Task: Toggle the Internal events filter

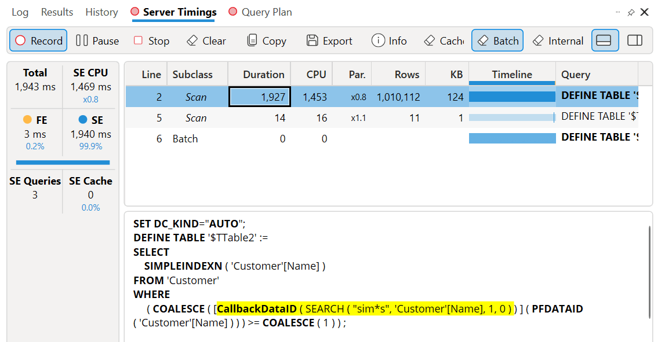Action: click(x=558, y=41)
